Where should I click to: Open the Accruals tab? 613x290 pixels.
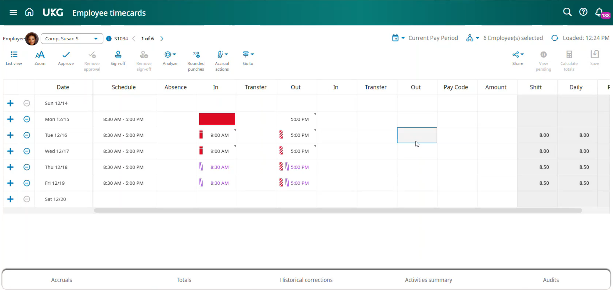tap(62, 280)
